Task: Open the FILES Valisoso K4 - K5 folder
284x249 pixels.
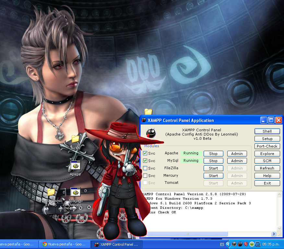Action: pos(51,192)
